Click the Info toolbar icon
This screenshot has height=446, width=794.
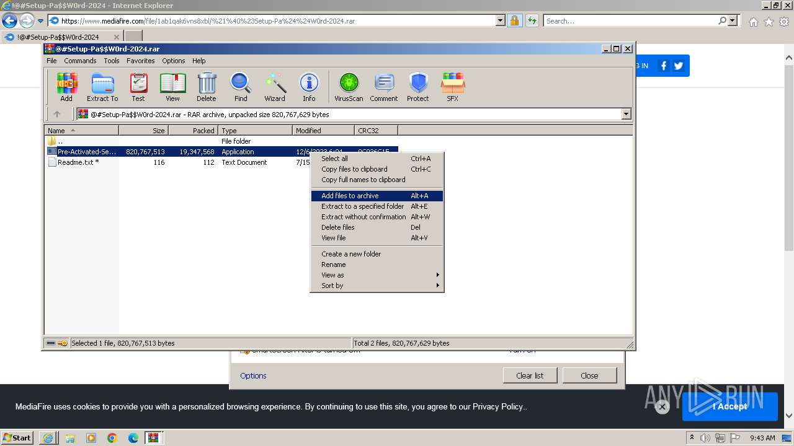click(309, 87)
